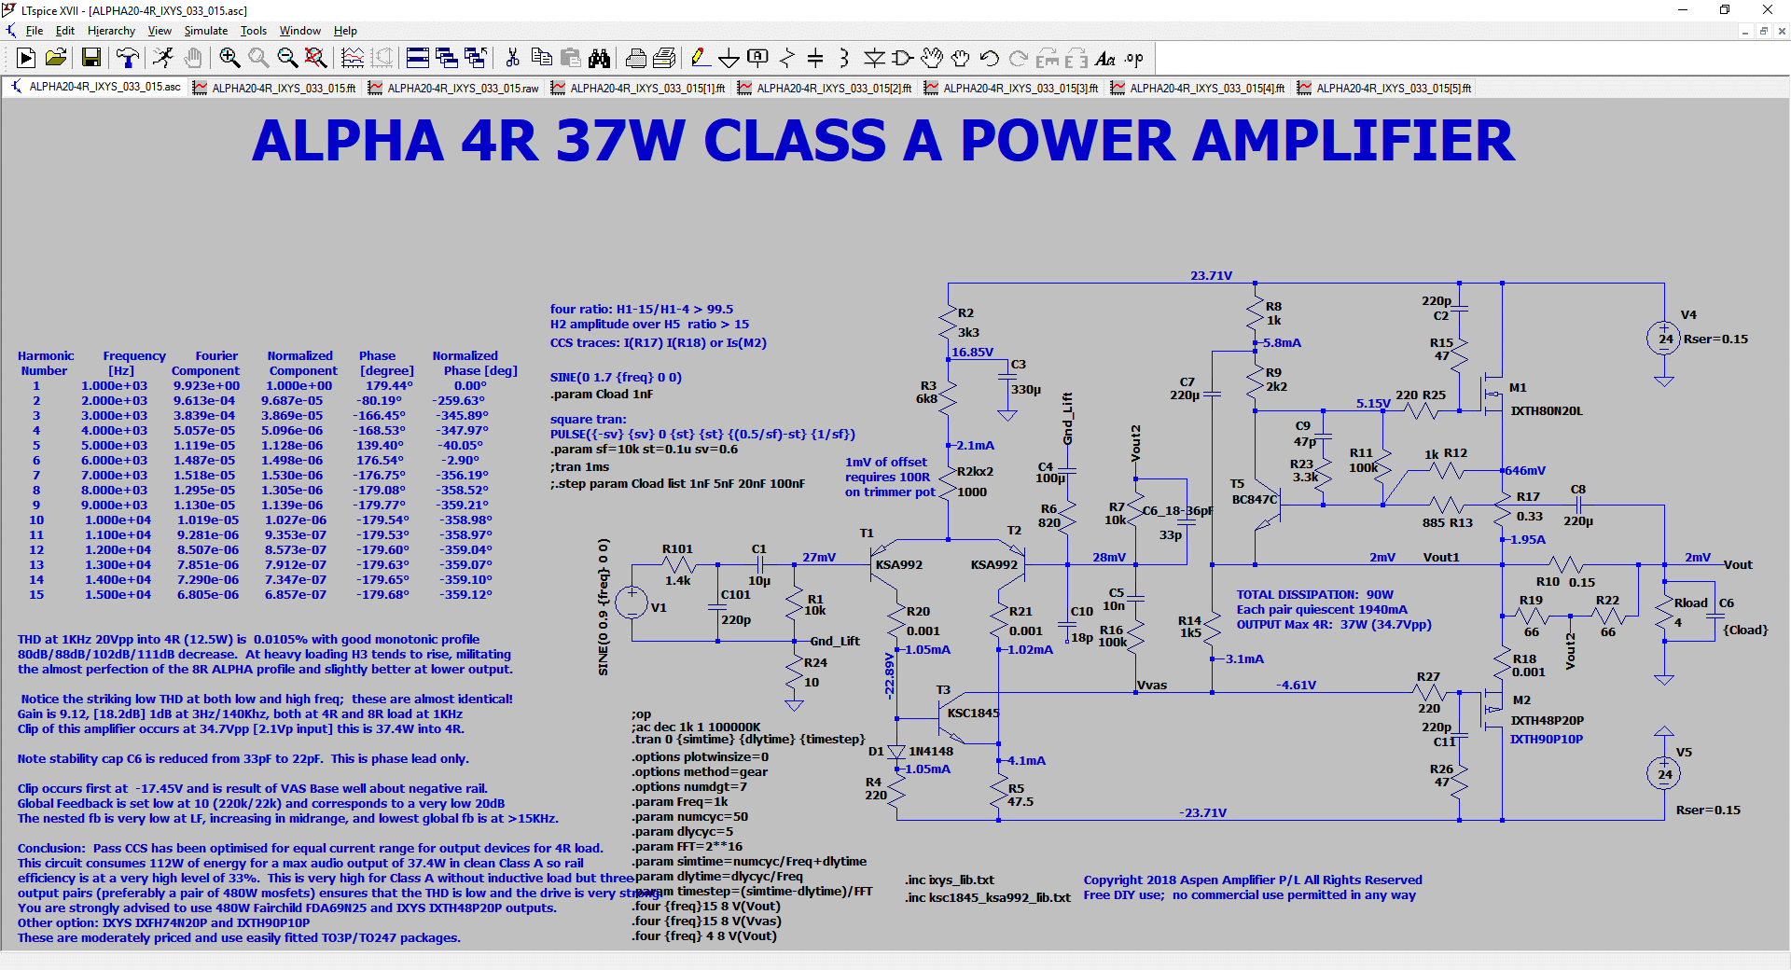Click the Close All windows toolbar icon
Image resolution: width=1791 pixels, height=970 pixels.
[476, 59]
